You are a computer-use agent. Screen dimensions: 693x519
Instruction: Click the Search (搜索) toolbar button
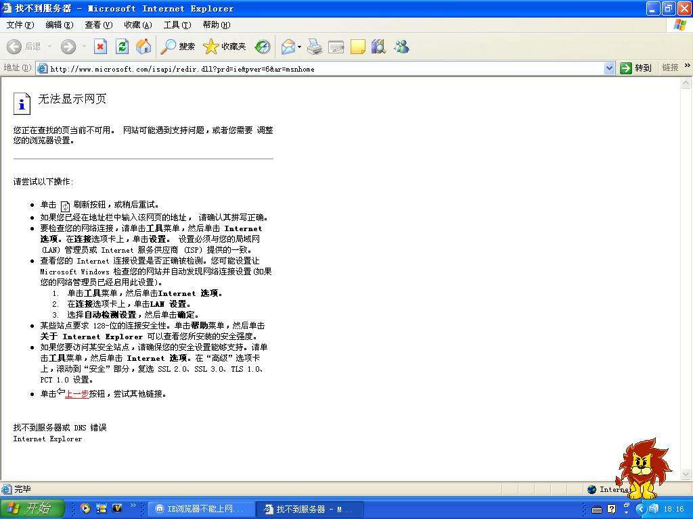click(177, 47)
